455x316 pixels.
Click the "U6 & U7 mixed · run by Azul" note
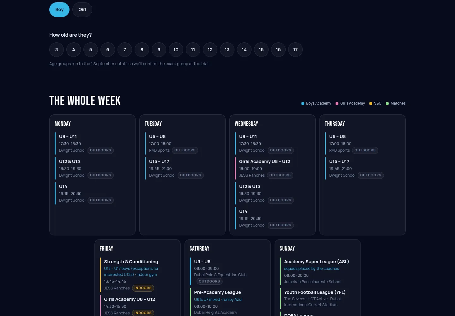(218, 300)
